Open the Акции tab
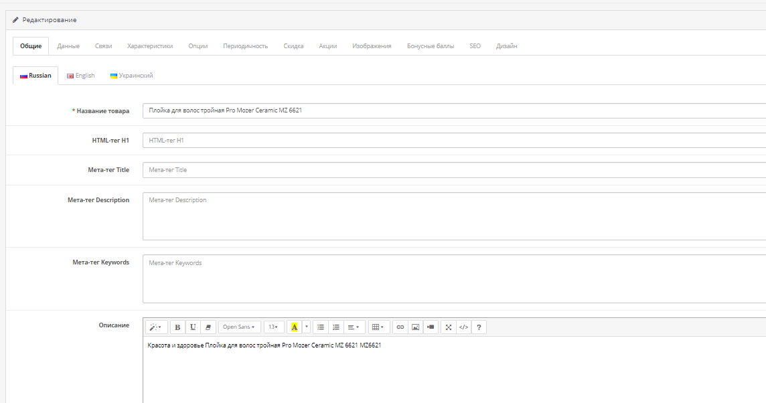 [x=328, y=46]
